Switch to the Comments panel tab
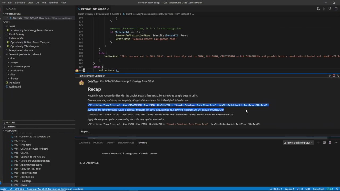Image resolution: width=340 pixels, height=191 pixels. point(84,142)
